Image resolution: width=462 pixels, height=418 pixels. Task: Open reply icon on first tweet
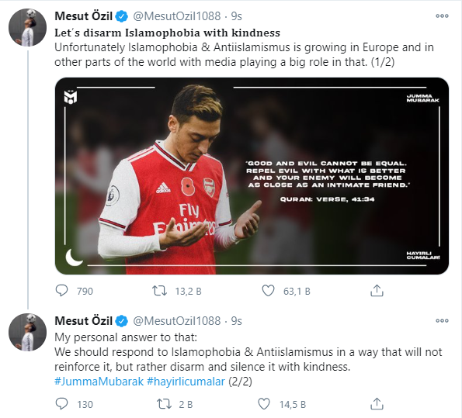coord(61,291)
